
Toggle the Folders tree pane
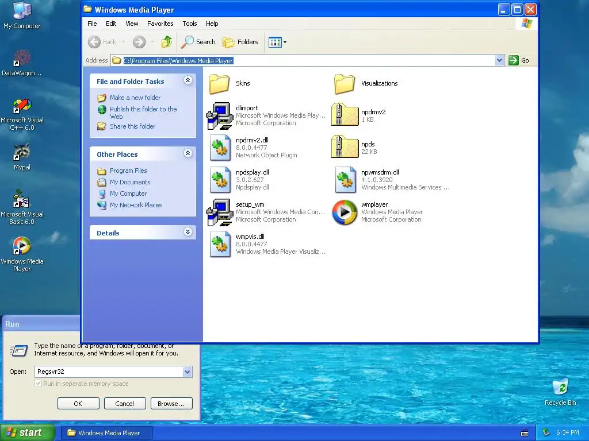240,42
